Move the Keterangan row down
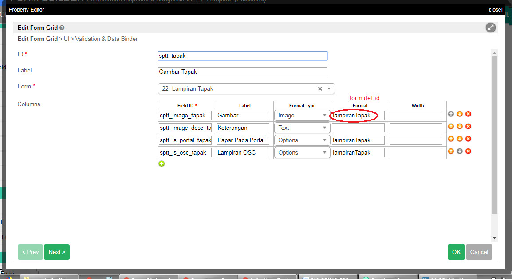Screen dimensions: 512x279 pyautogui.click(x=460, y=127)
